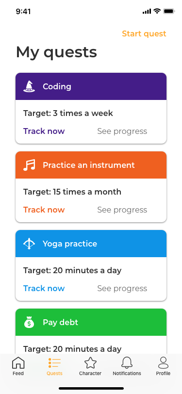Tap the battery indicator in status bar
182x394 pixels.
[169, 11]
